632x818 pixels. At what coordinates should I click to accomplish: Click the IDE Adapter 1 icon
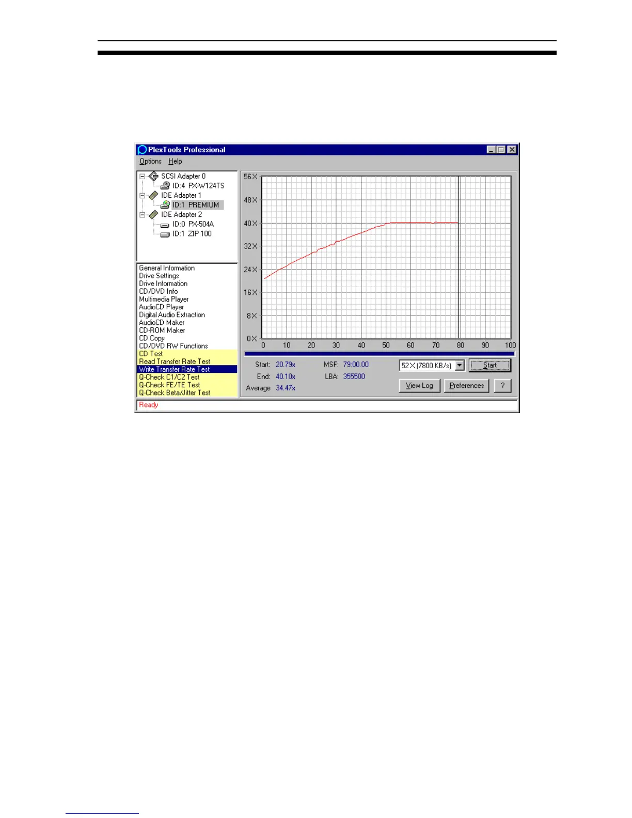click(153, 195)
